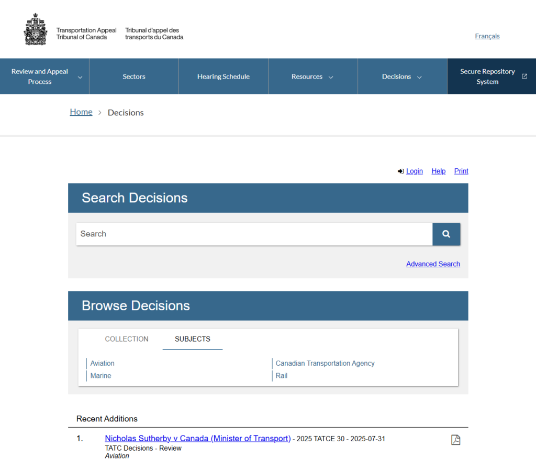Go to Home via breadcrumb
Image resolution: width=536 pixels, height=468 pixels.
[81, 112]
